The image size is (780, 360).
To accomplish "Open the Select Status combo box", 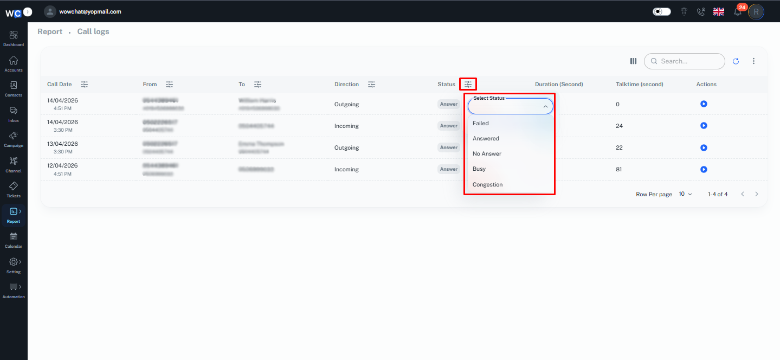I will 511,106.
